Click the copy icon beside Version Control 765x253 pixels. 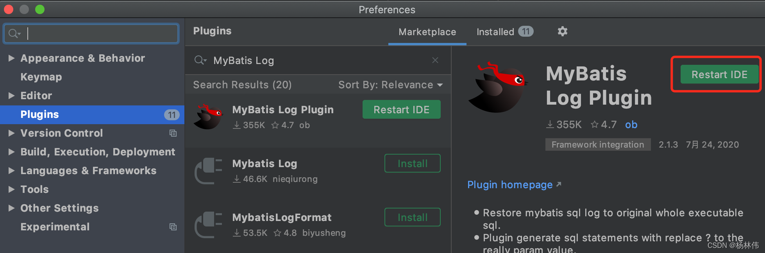click(x=173, y=133)
